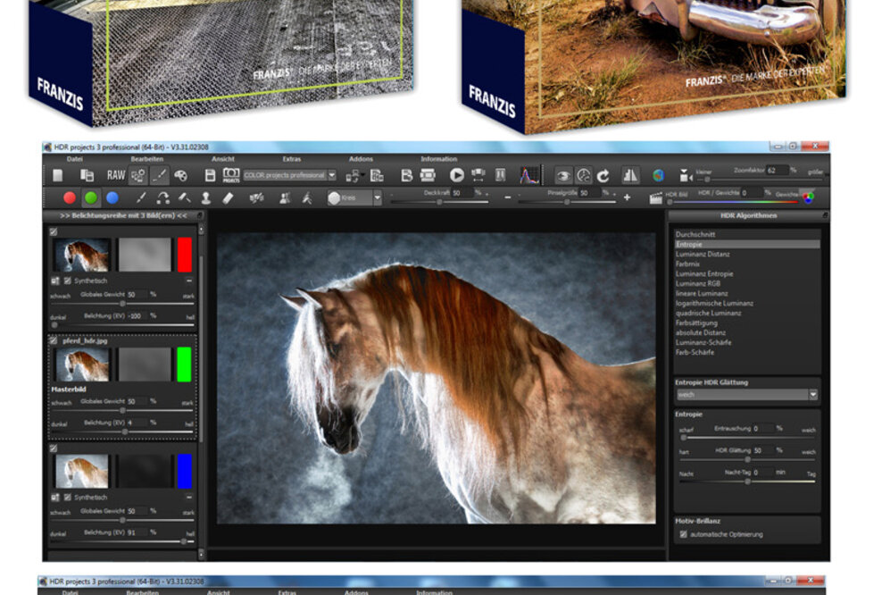This screenshot has width=882, height=595.
Task: Choose logarithmische Luminanz from the list
Action: click(x=714, y=303)
